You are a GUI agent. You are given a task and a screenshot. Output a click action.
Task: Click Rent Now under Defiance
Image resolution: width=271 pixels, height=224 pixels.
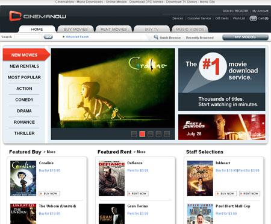pos(138,193)
